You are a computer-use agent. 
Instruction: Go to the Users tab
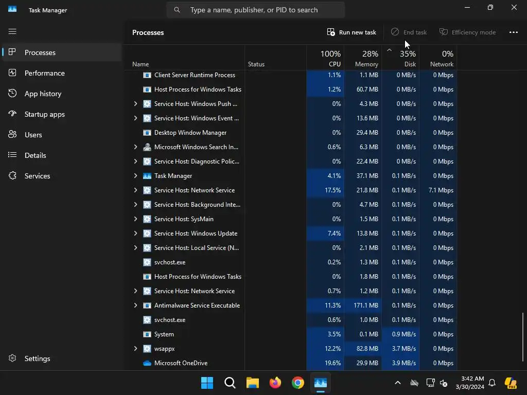coord(62,135)
